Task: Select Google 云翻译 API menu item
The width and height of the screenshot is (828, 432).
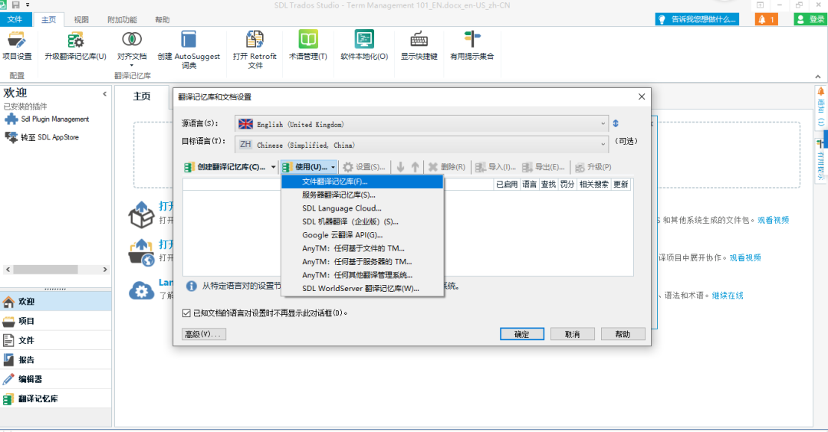Action: click(x=362, y=235)
